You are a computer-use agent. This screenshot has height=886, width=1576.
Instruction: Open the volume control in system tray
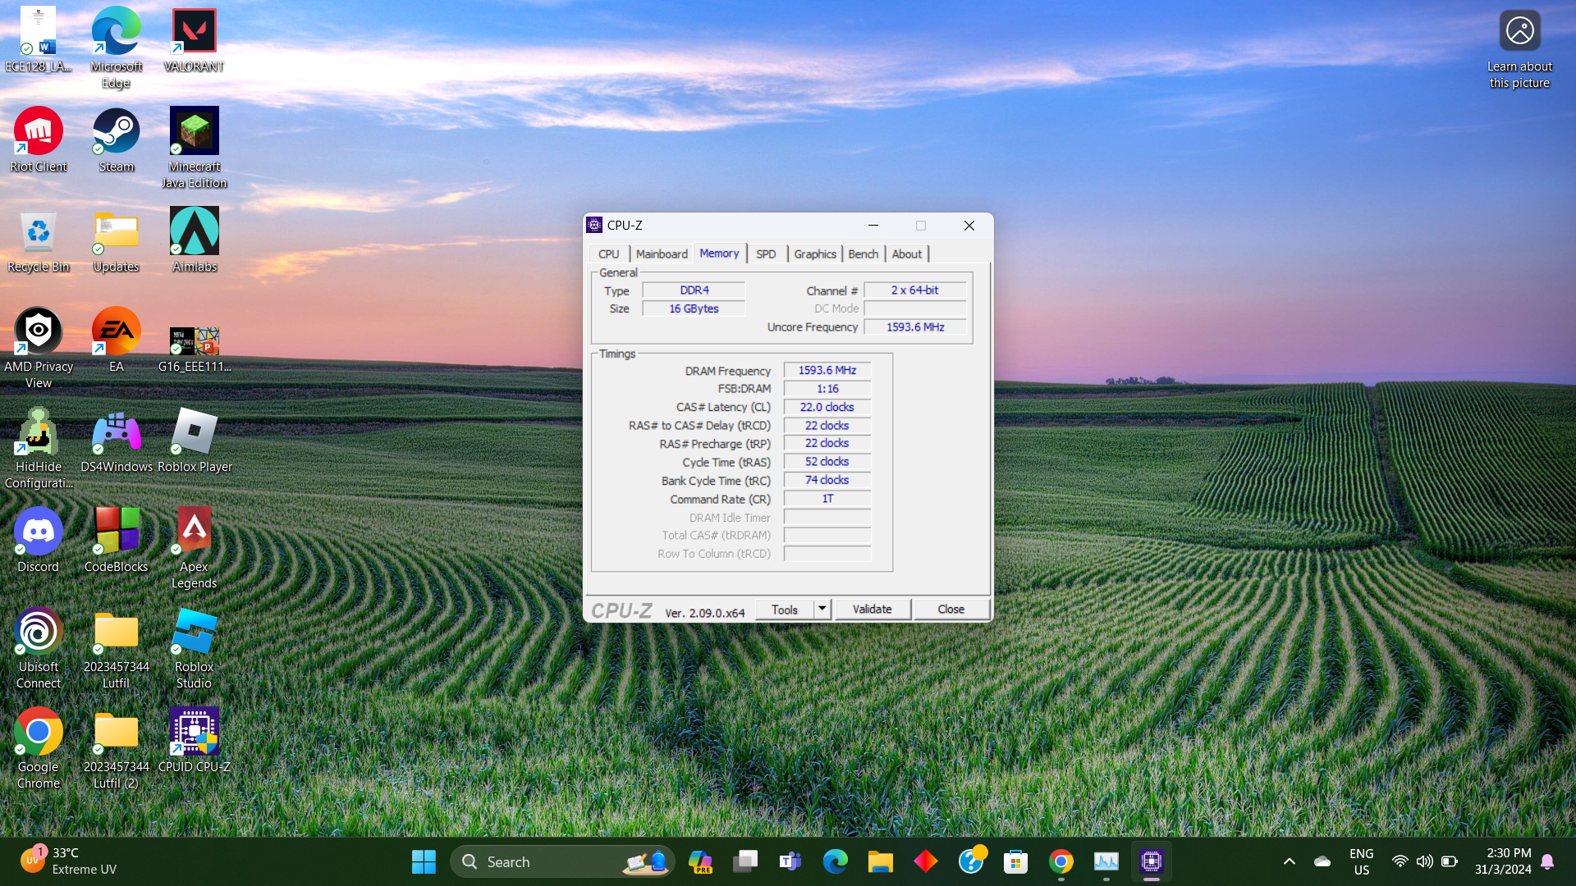pos(1424,861)
